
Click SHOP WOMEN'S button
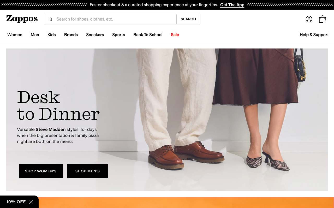(41, 171)
